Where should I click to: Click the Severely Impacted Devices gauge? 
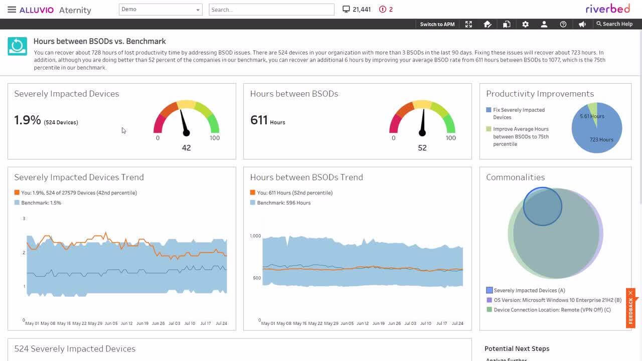point(186,118)
